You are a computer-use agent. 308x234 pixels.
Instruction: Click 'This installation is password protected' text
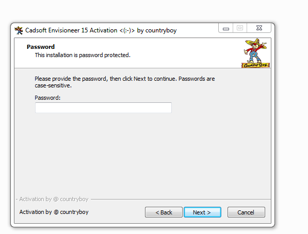83,55
